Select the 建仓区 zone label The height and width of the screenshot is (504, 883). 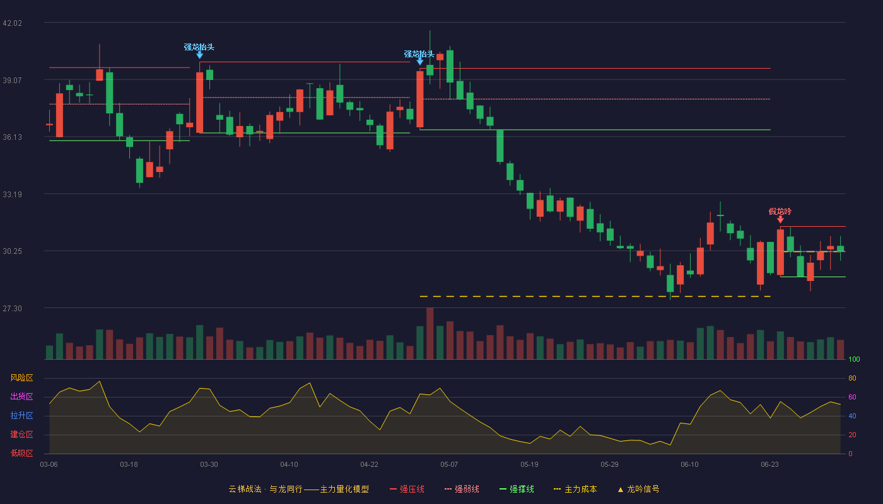coord(21,435)
